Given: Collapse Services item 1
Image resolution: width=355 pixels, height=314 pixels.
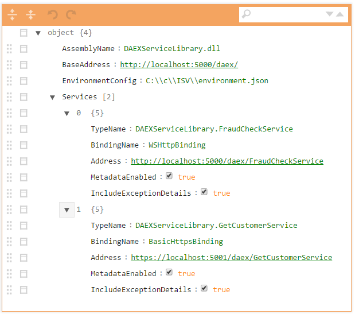Looking at the screenshot, I should [x=67, y=210].
